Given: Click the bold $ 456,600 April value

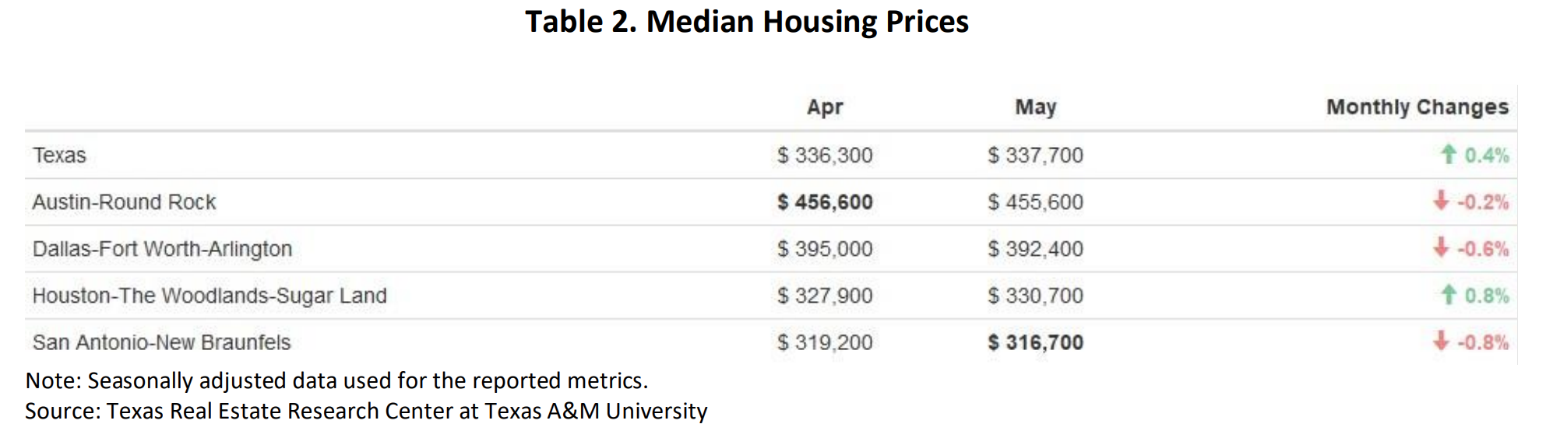Looking at the screenshot, I should coord(825,202).
